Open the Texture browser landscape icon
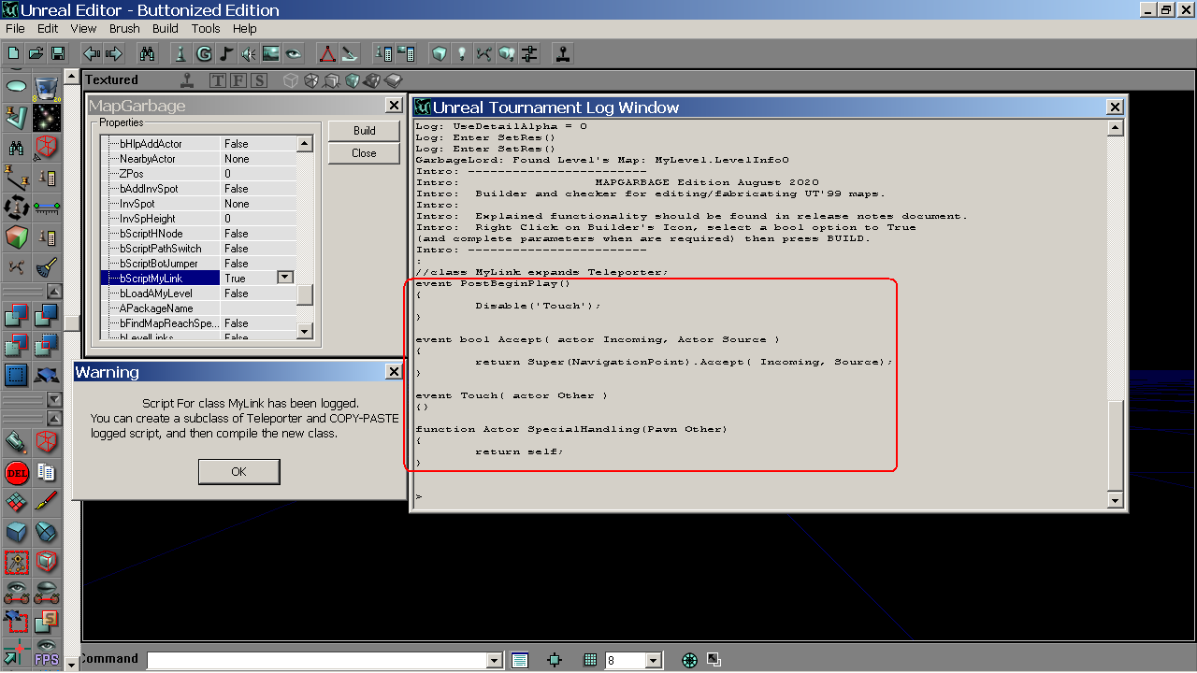 [271, 53]
